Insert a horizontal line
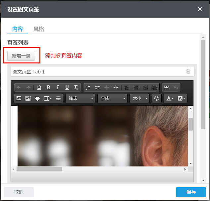The width and height of the screenshot is (210, 201). (x=59, y=98)
